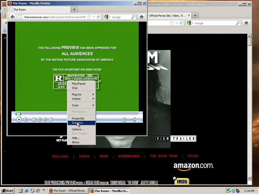Open URL history dropdown in back window
Viewport: 259px width, 194px height.
coord(177,23)
